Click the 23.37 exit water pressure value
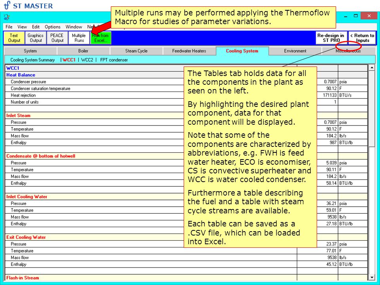Screen dimensions: 380x285 (x=332, y=244)
